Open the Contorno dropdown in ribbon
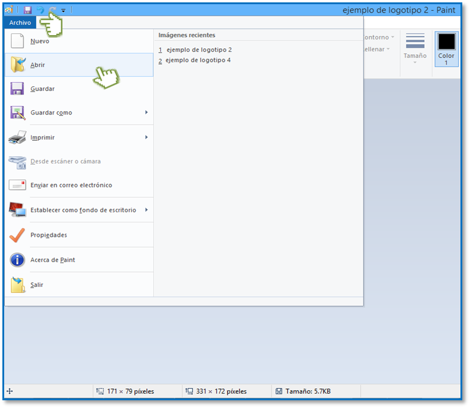Viewport: 470px width, 408px height. [x=379, y=37]
